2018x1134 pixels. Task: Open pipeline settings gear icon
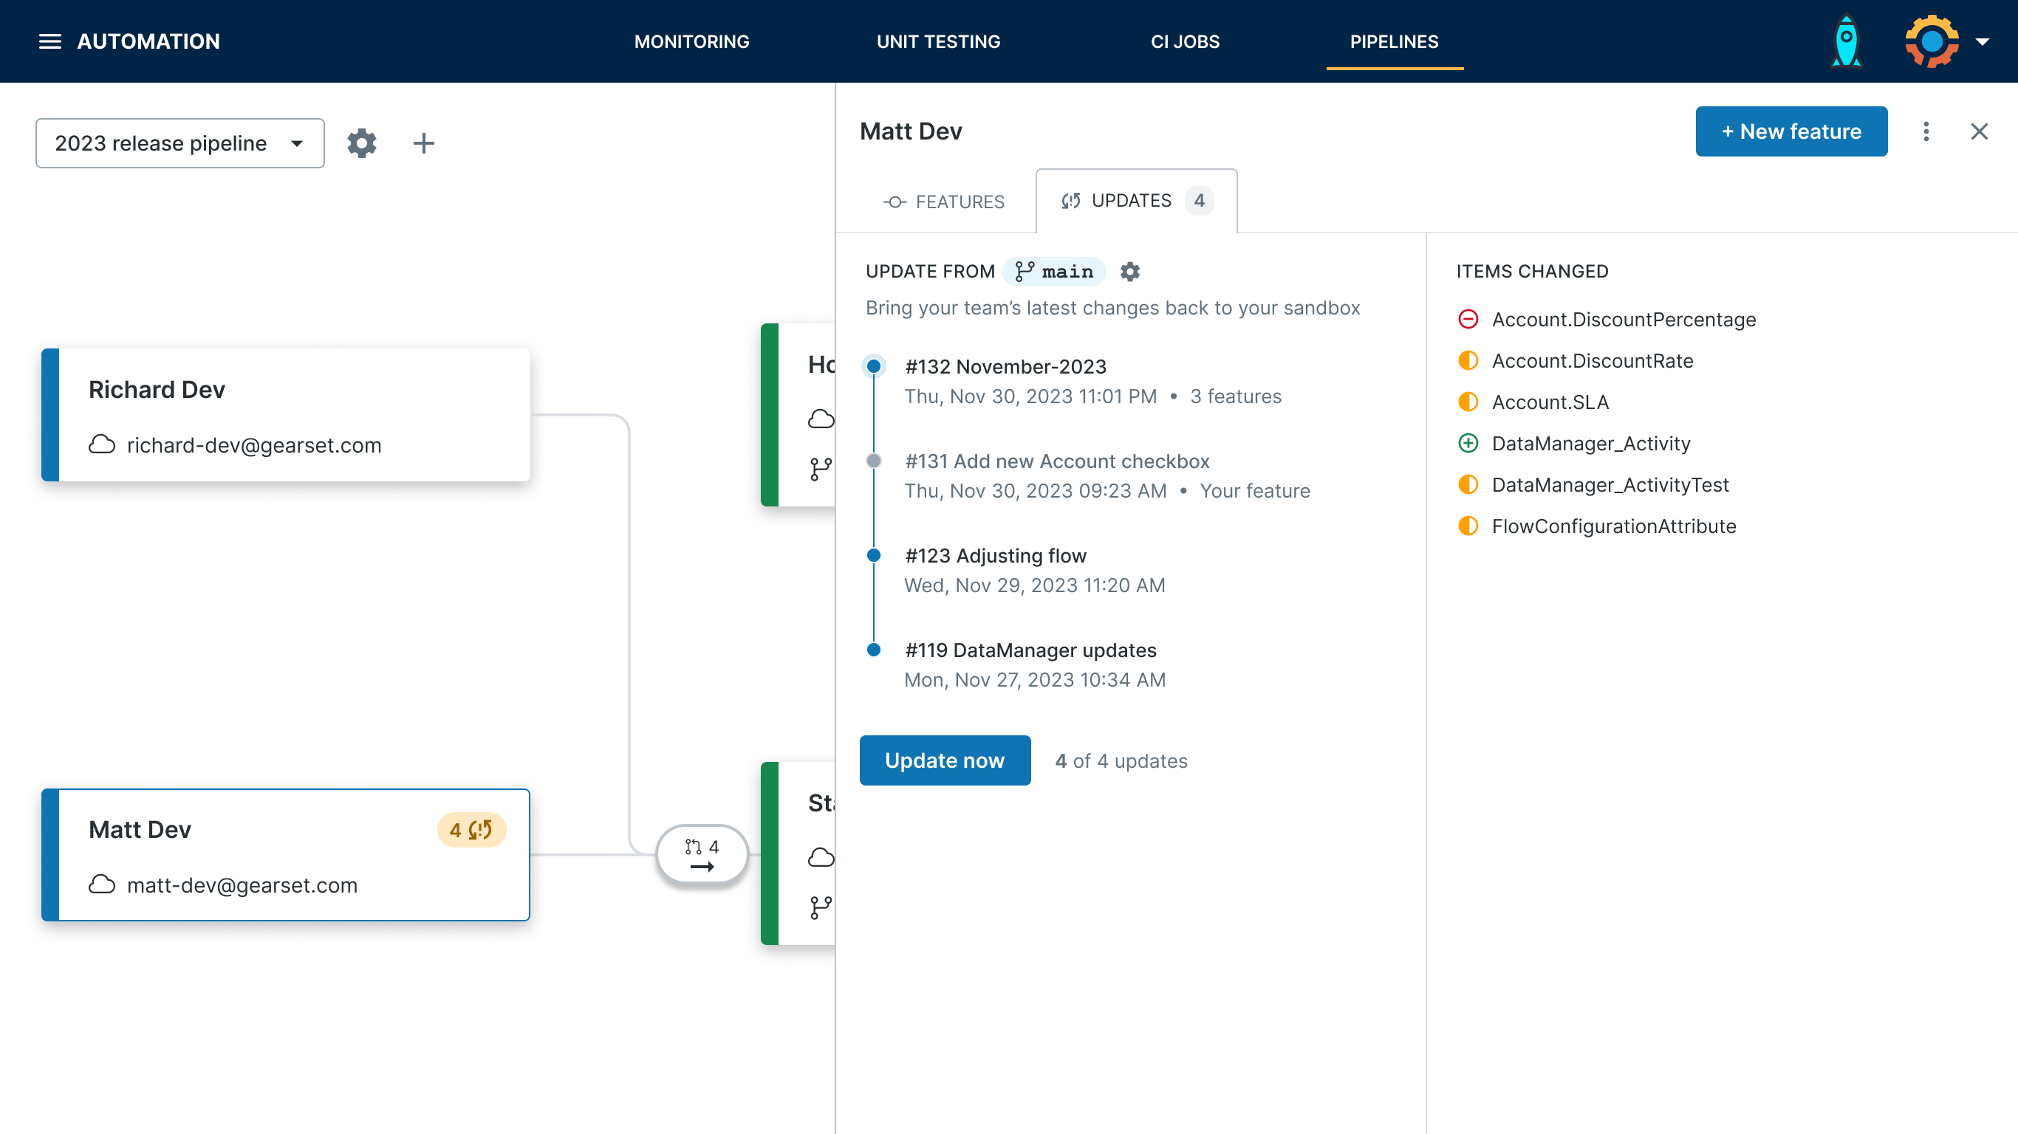pos(362,143)
